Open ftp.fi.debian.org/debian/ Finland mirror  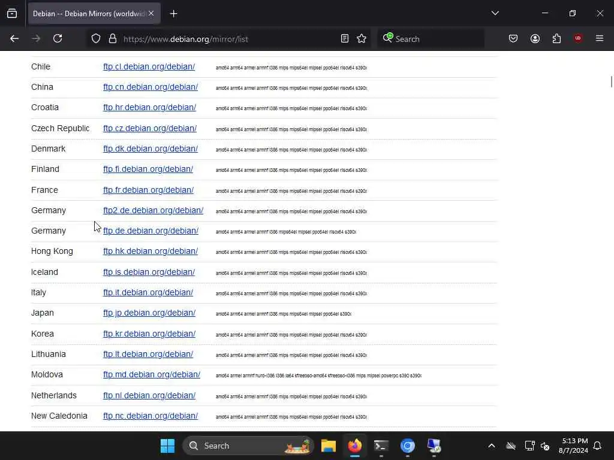click(x=148, y=169)
